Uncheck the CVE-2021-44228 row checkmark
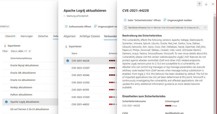Screen dimensions: 217x114 [68, 61]
